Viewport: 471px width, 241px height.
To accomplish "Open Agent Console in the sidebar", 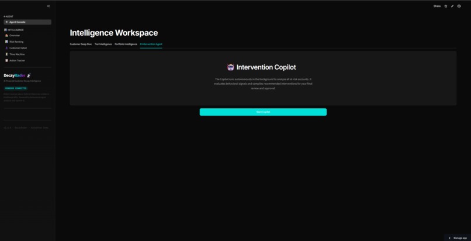I will coord(27,22).
